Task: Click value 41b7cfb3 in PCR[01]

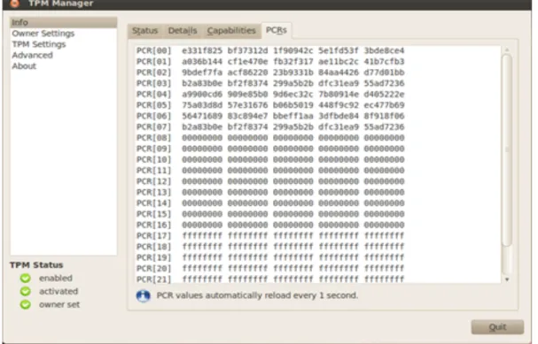Action: 385,62
